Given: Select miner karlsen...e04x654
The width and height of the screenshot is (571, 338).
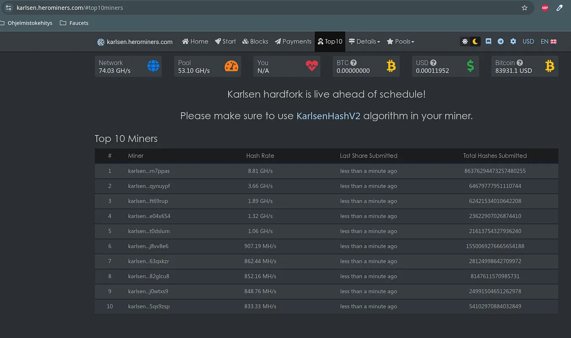Looking at the screenshot, I should tap(149, 217).
